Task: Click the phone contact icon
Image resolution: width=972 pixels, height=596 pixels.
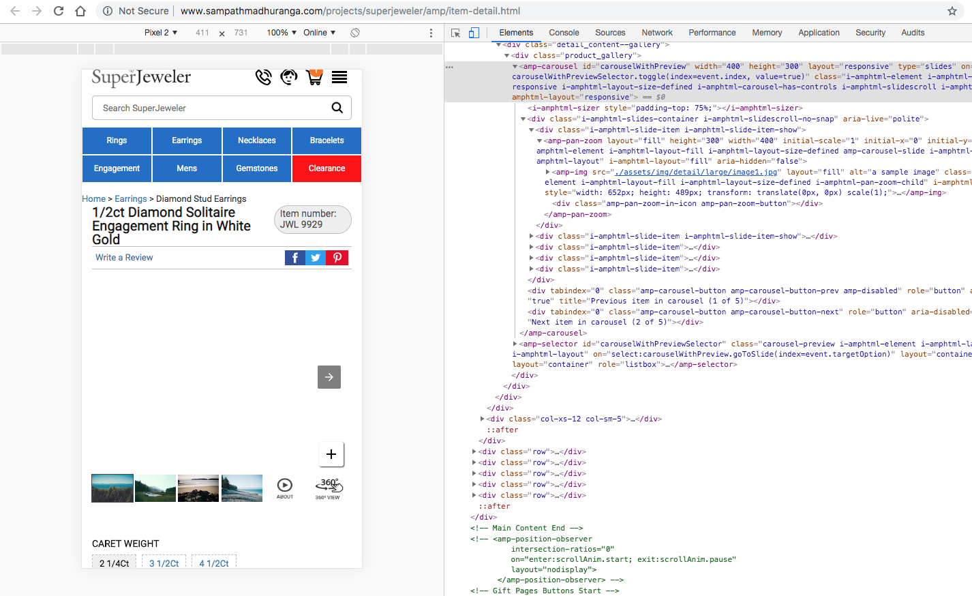Action: tap(264, 78)
